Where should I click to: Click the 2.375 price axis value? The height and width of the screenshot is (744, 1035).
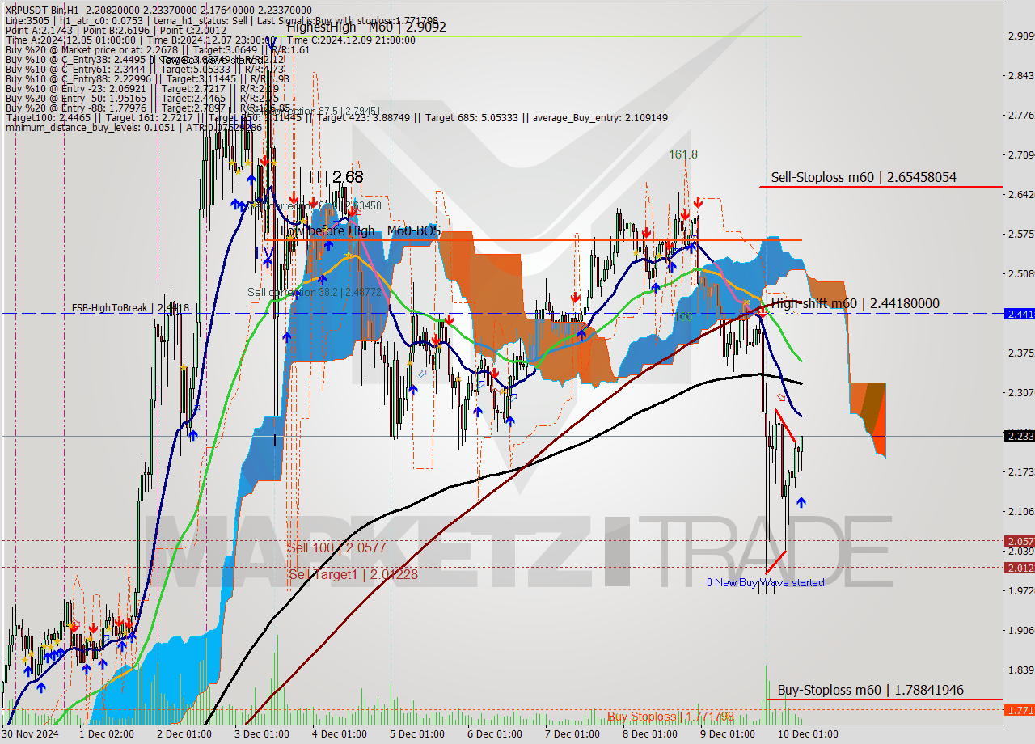pyautogui.click(x=1020, y=353)
